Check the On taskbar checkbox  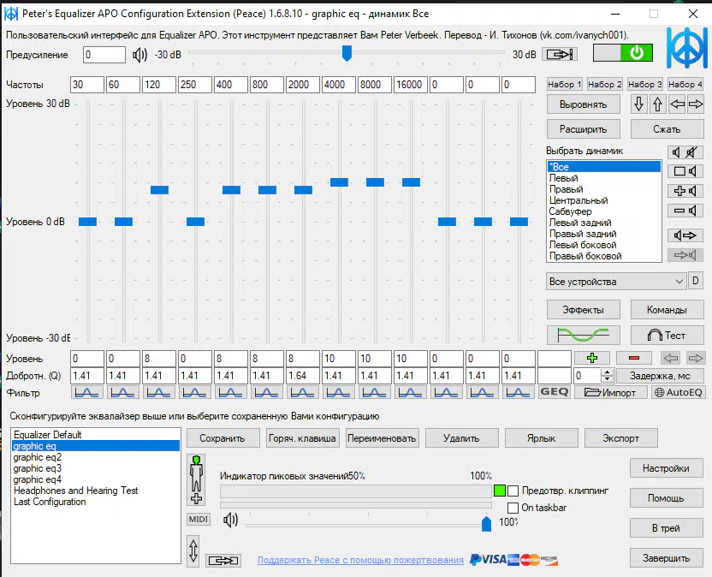513,508
